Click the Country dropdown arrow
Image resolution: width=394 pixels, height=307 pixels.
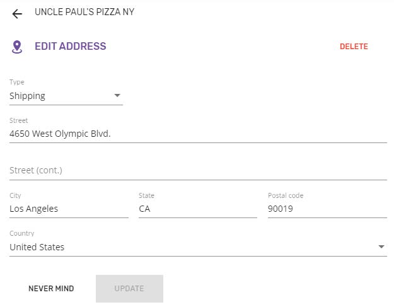[381, 246]
